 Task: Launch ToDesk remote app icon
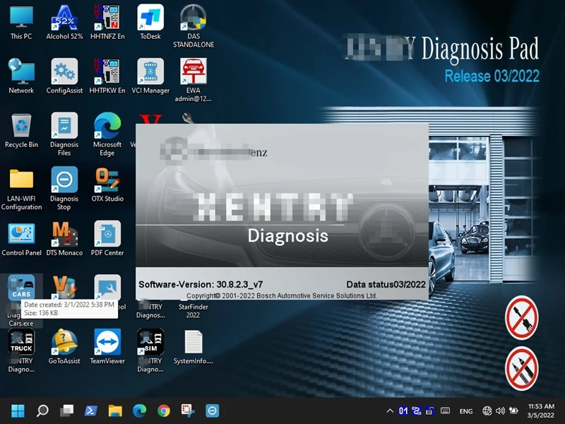[x=150, y=23]
